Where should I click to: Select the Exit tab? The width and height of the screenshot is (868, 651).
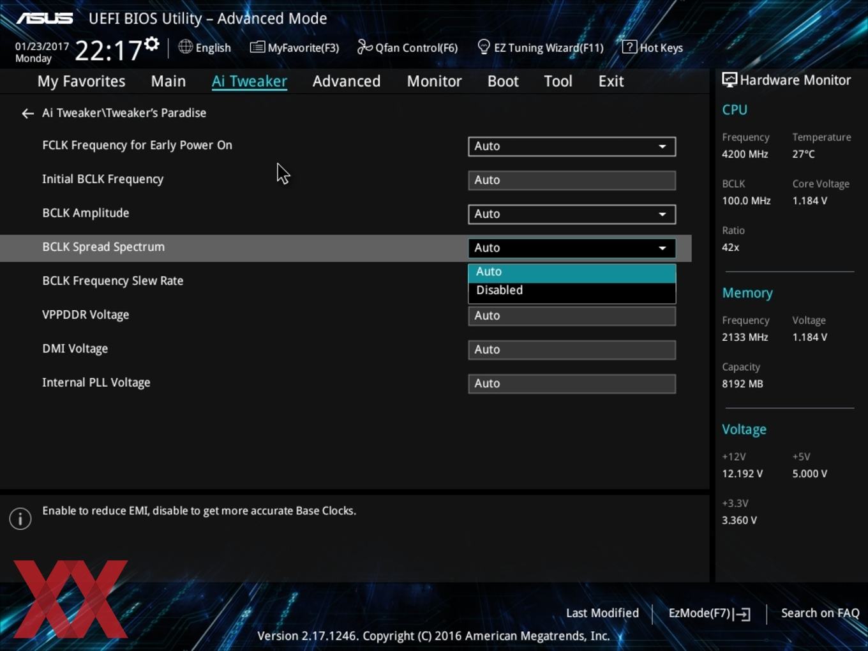point(611,81)
